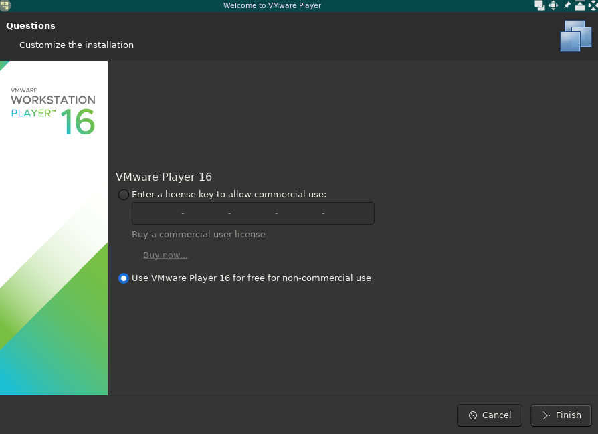
Task: Click the overlapping windows icon in title bar
Action: pos(540,5)
